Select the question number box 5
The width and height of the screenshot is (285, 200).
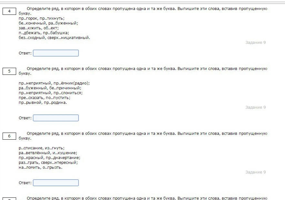(9, 71)
